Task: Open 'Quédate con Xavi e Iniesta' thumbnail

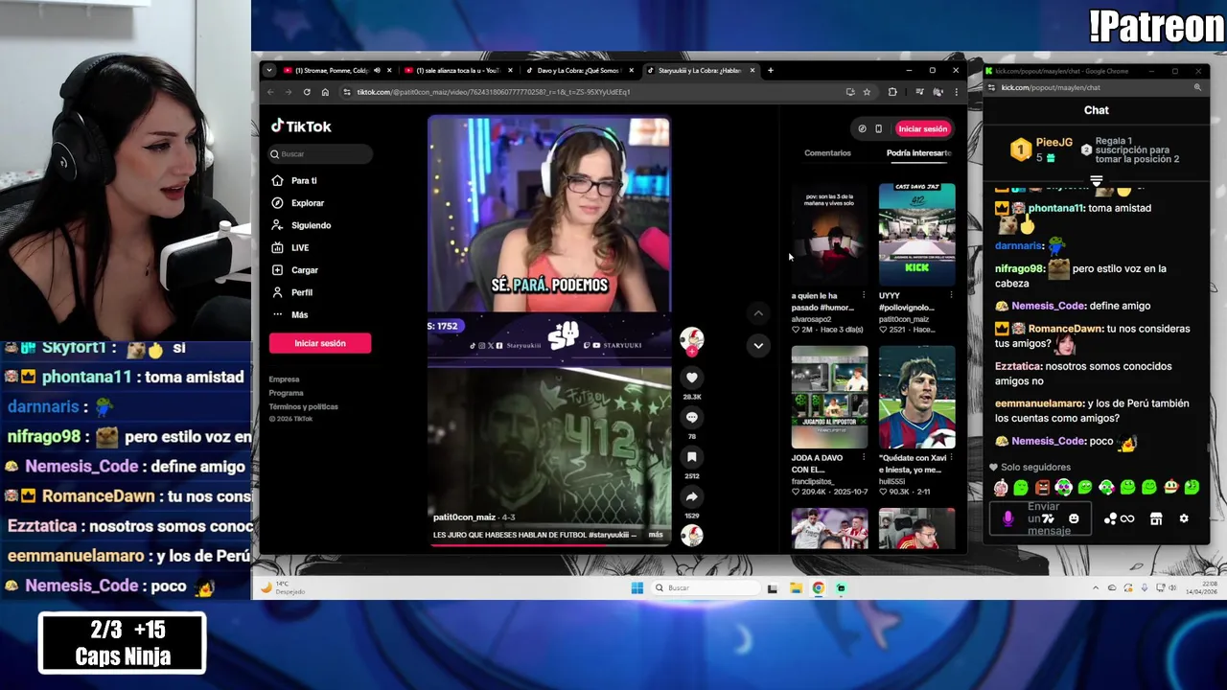Action: point(916,397)
